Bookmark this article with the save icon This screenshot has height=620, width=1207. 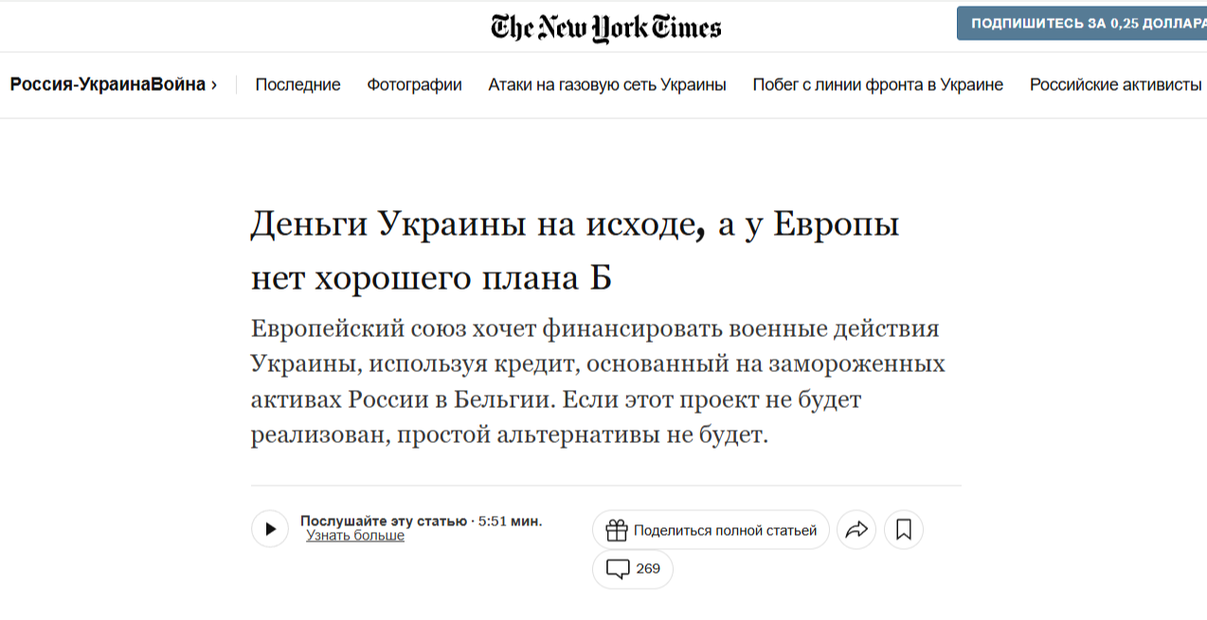click(x=904, y=530)
